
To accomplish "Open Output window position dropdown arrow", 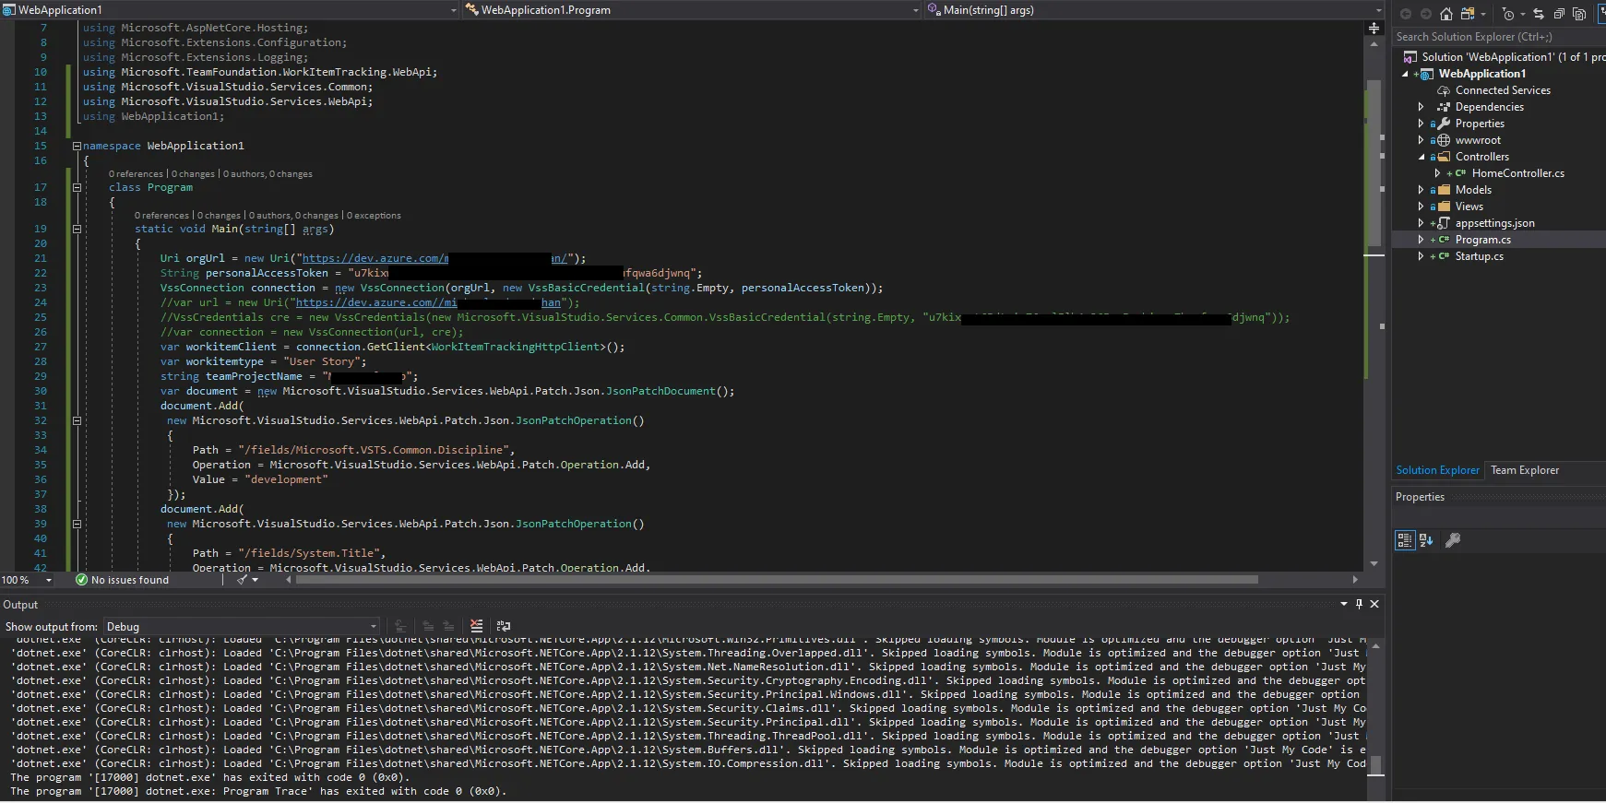I will [x=1344, y=604].
